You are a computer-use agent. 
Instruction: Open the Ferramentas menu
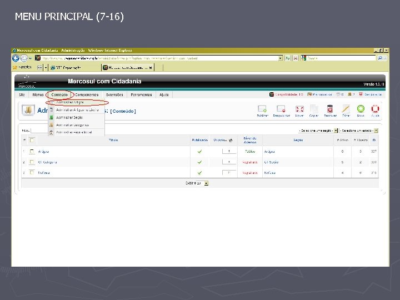[141, 94]
